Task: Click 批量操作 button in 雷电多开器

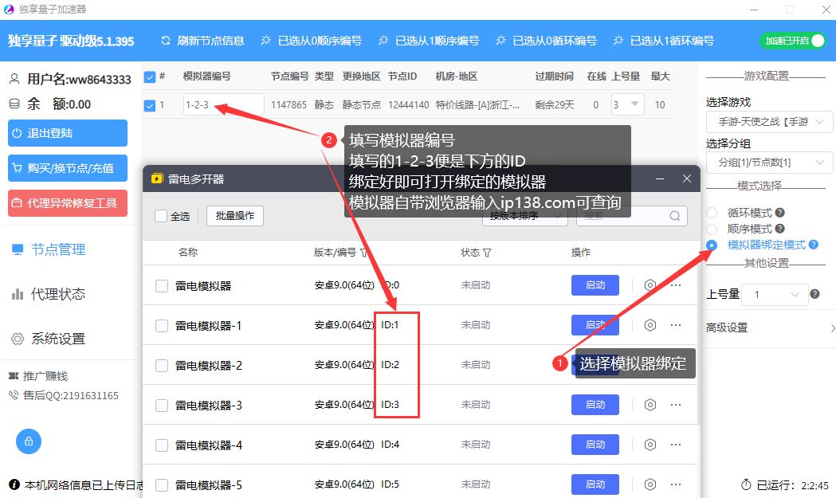Action: coord(235,216)
